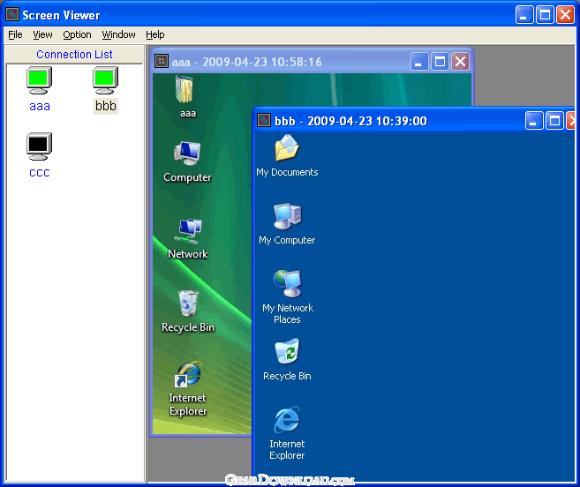Click the Computer icon in aaa window
Screen dimensions: 580x487
(187, 154)
